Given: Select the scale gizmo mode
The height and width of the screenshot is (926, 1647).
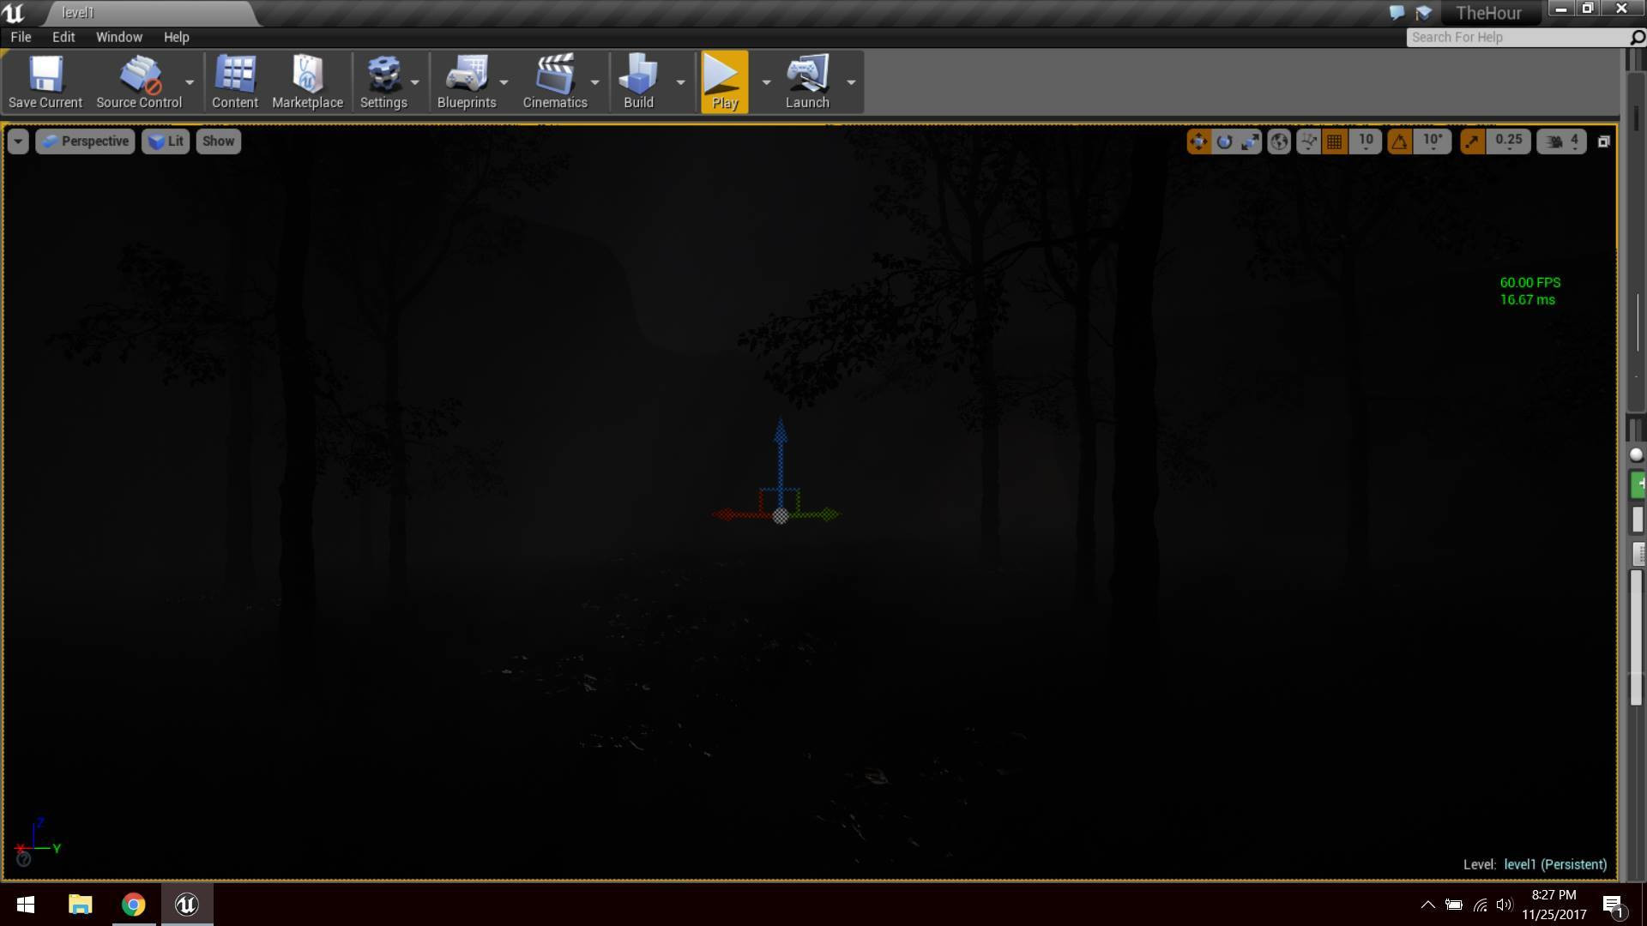Looking at the screenshot, I should (x=1250, y=141).
